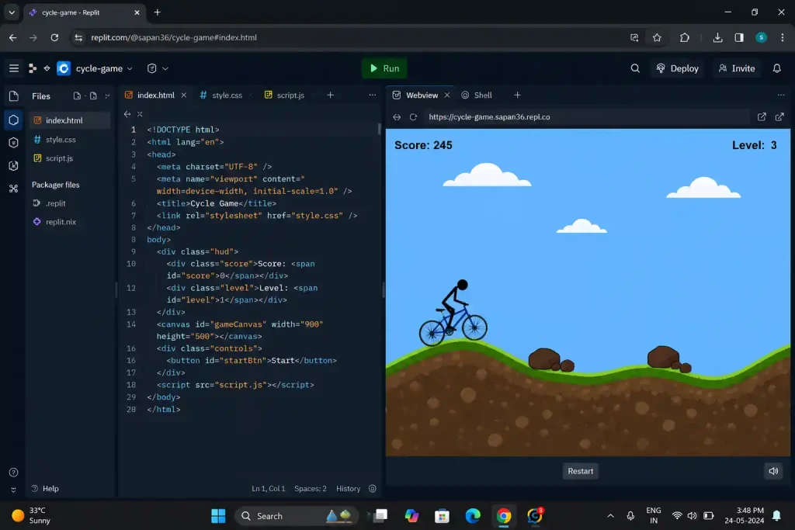Open the Packages hexagon icon in sidebar

coord(14,142)
